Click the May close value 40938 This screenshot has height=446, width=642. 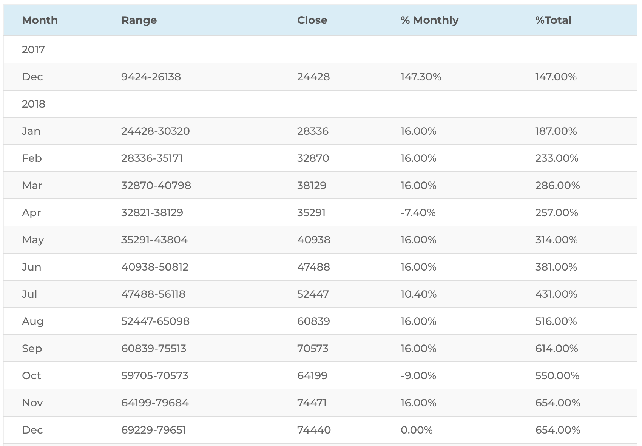click(x=314, y=240)
